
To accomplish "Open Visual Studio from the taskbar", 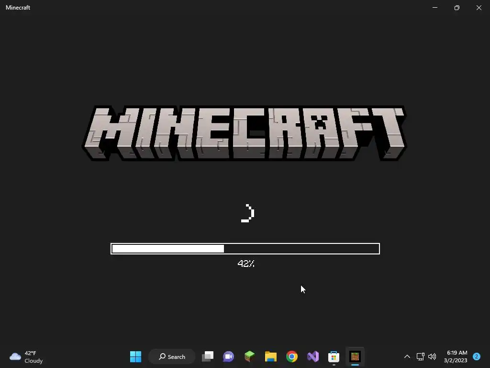I will point(313,356).
